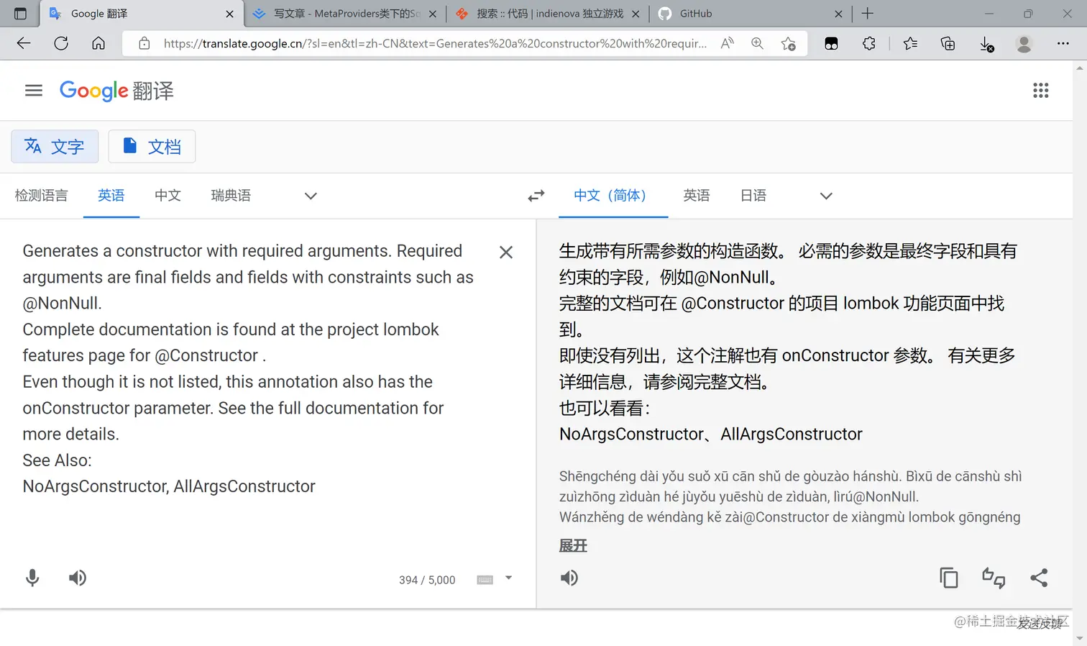1087x646 pixels.
Task: Select 中文（简体） as target language
Action: coord(613,196)
